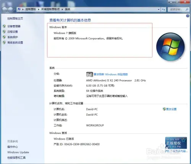Expand the address bar history dropdown arrow

tap(159, 10)
